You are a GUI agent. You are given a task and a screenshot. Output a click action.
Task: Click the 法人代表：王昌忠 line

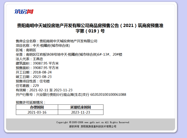click(29, 59)
